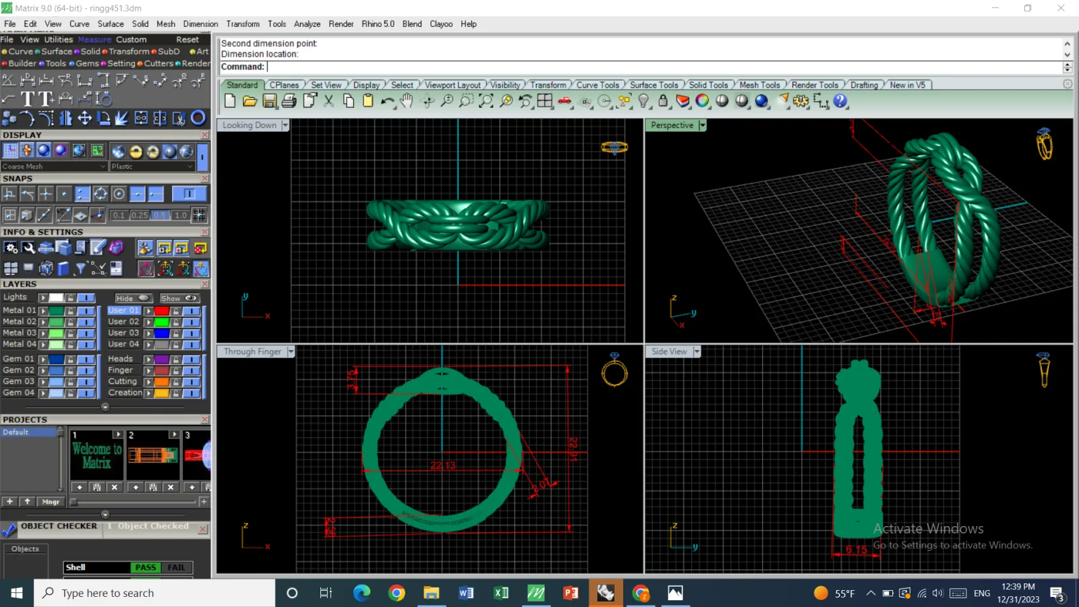Click the Move arrows tool icon

tap(84, 119)
